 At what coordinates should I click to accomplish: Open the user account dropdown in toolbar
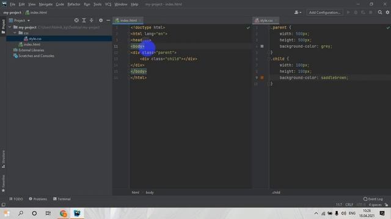[298, 12]
